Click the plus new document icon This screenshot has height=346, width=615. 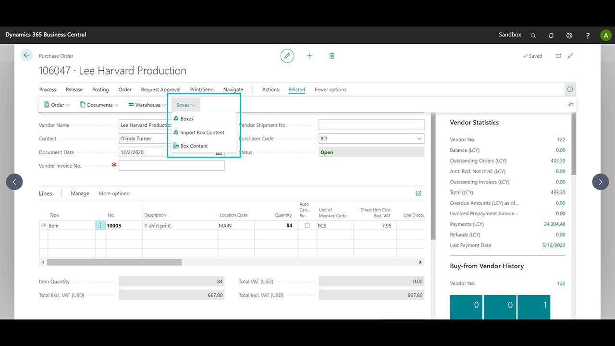309,56
